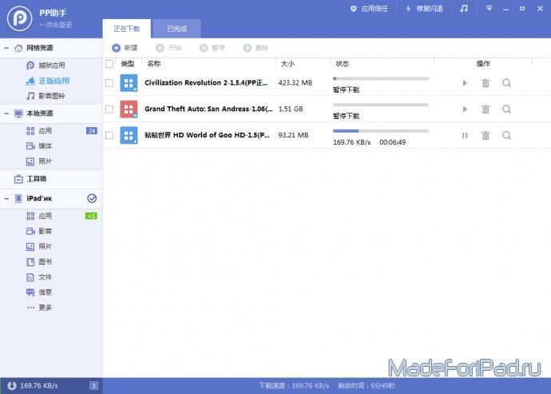Click the 新建 plus icon in toolbar
Image resolution: width=551 pixels, height=394 pixels.
pos(116,48)
